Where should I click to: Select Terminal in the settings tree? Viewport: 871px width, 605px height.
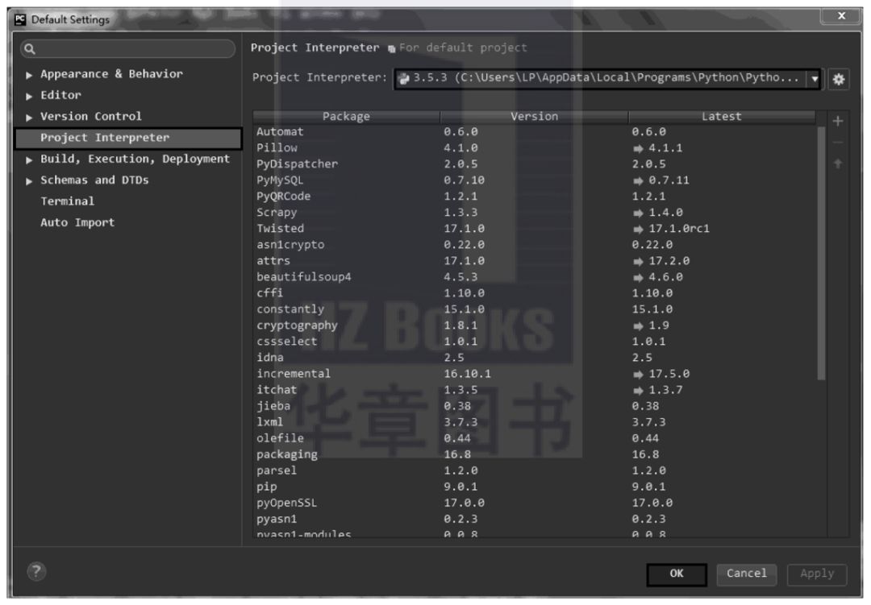click(x=67, y=201)
